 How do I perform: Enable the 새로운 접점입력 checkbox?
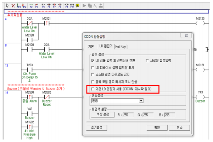(147, 61)
